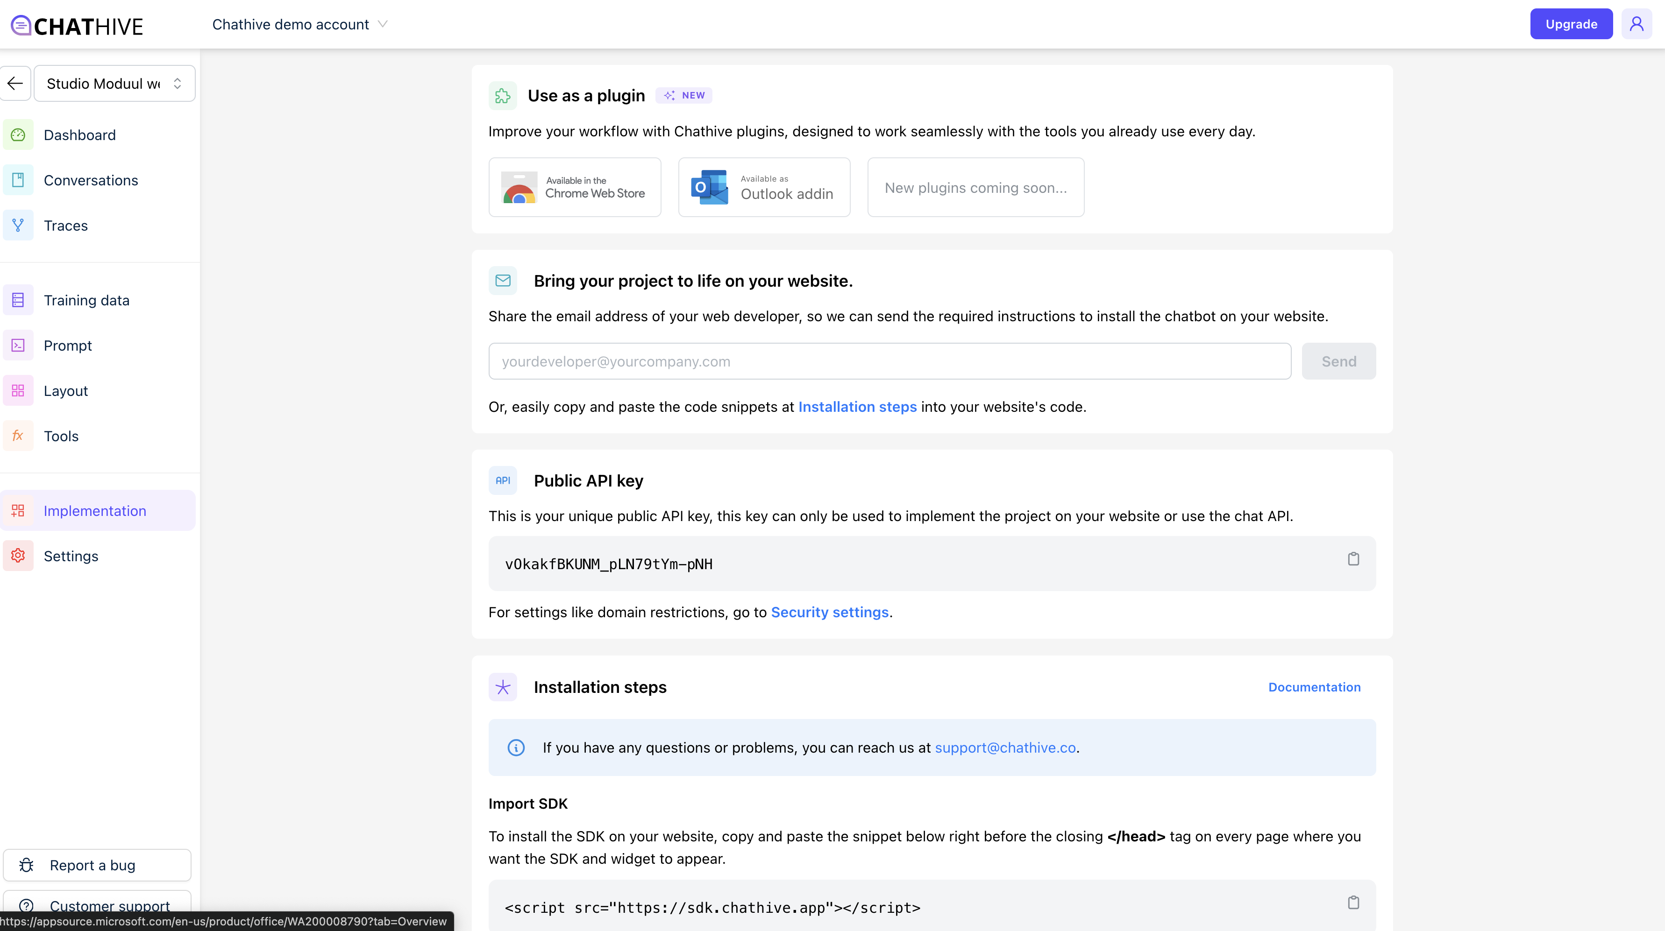Viewport: 1665px width, 931px height.
Task: Click the developer email input field
Action: [889, 361]
